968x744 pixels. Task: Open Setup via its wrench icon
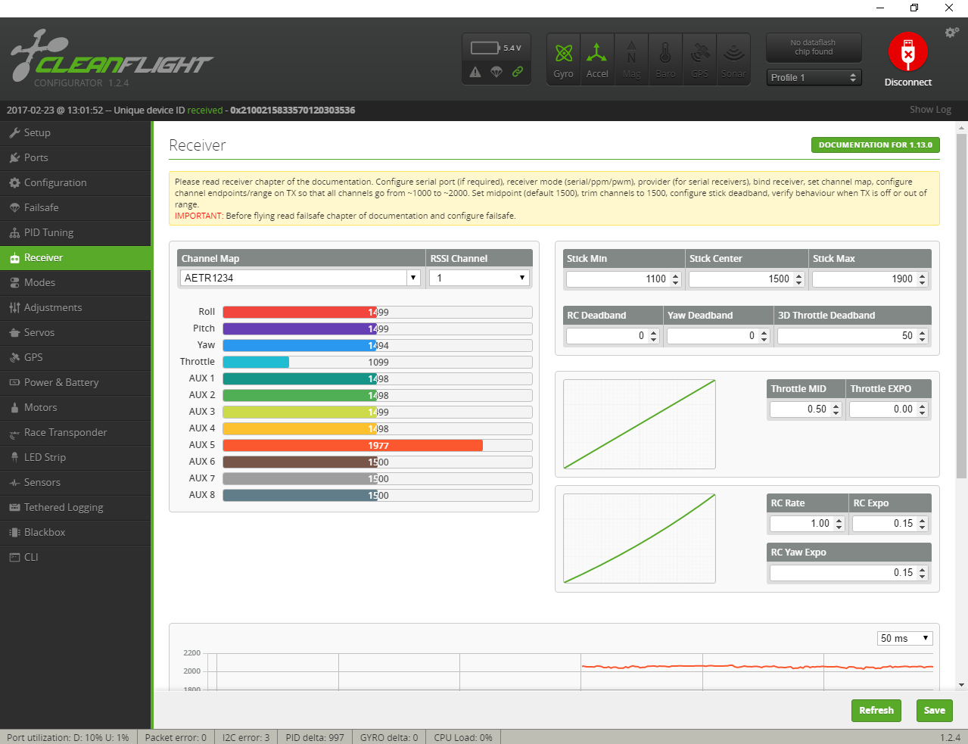14,132
